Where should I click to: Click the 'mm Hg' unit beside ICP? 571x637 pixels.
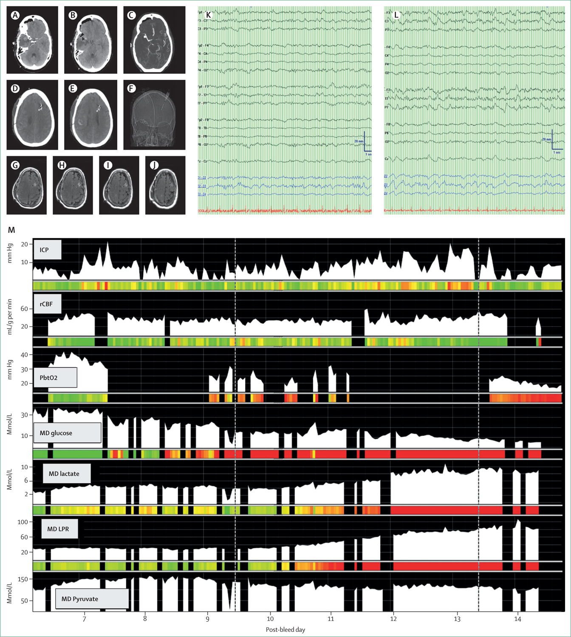pyautogui.click(x=9, y=253)
